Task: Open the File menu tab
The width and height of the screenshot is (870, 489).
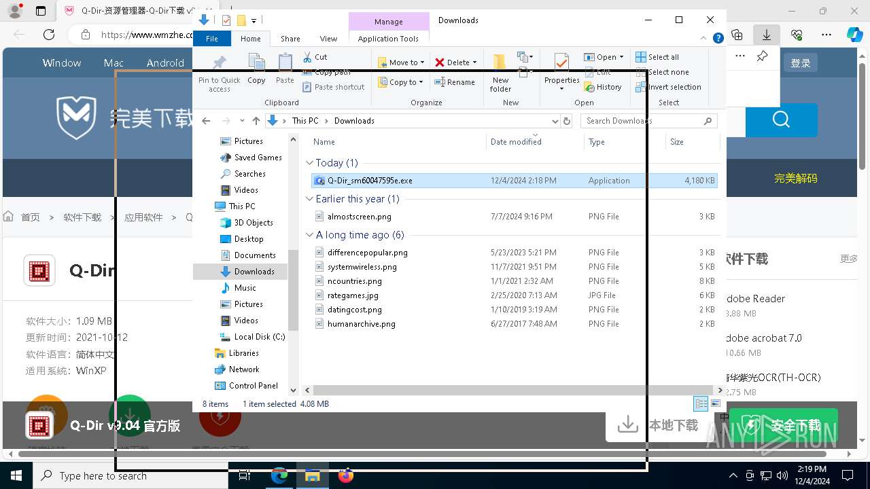Action: click(212, 39)
